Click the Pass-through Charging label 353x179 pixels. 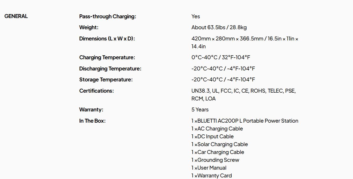click(x=108, y=16)
